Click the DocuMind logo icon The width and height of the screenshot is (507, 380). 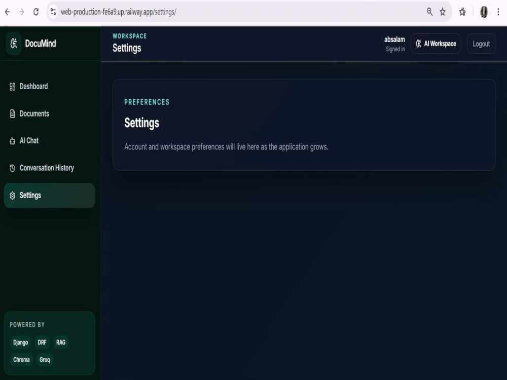click(x=14, y=43)
